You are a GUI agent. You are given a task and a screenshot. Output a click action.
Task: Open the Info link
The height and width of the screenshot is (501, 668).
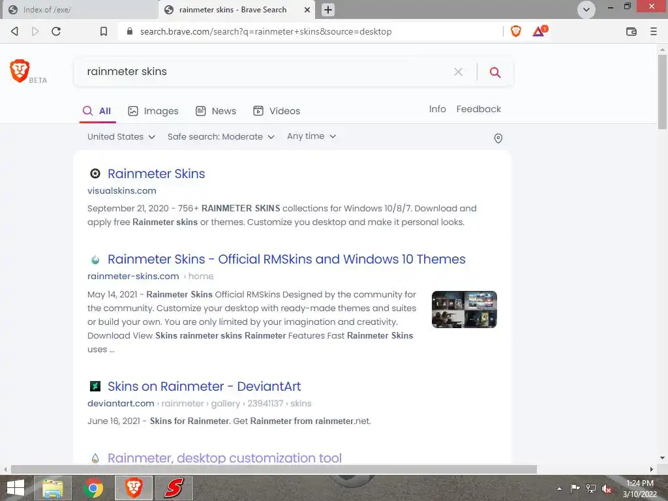pos(437,109)
